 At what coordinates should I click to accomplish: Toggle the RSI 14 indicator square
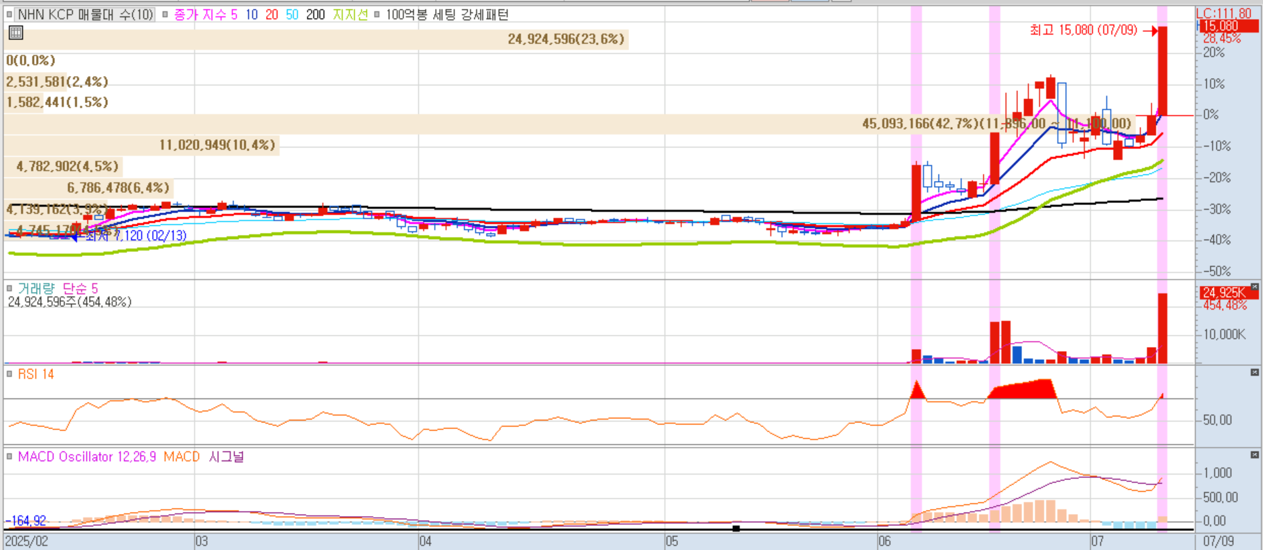pos(10,373)
